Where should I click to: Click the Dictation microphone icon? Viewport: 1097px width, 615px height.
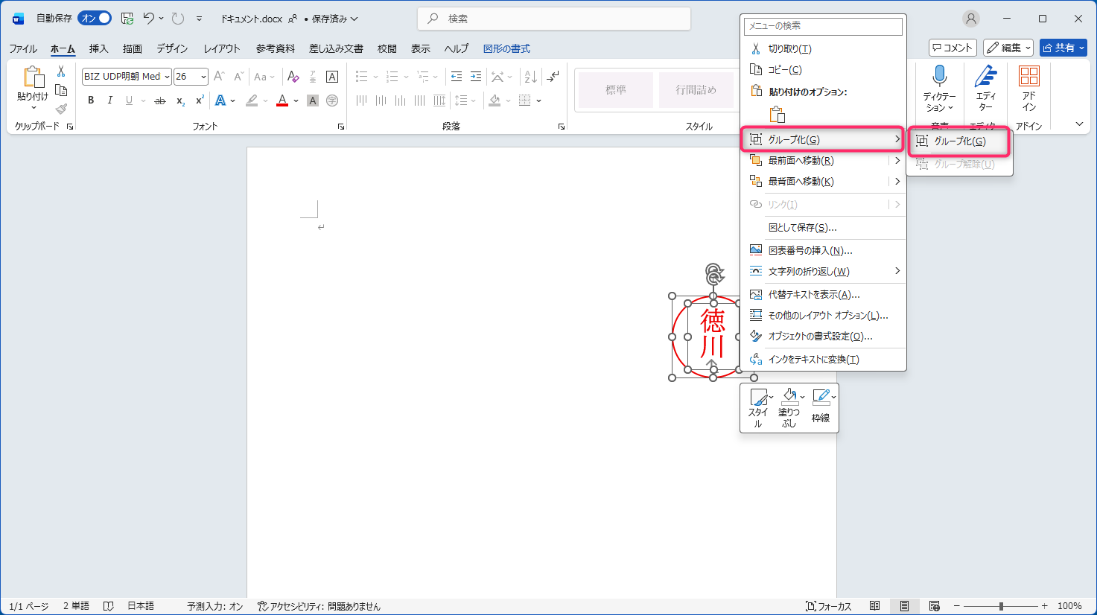[x=939, y=76]
